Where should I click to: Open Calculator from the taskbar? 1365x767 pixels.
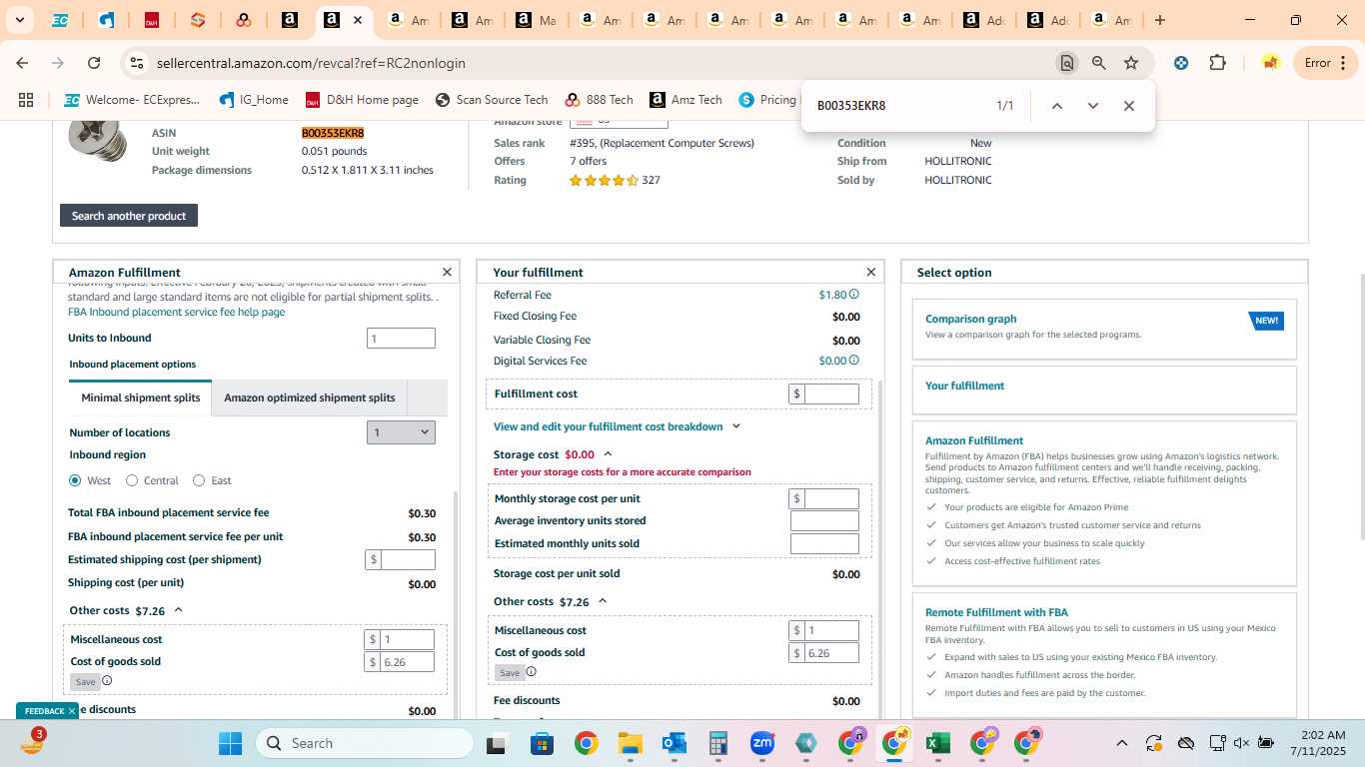(717, 743)
